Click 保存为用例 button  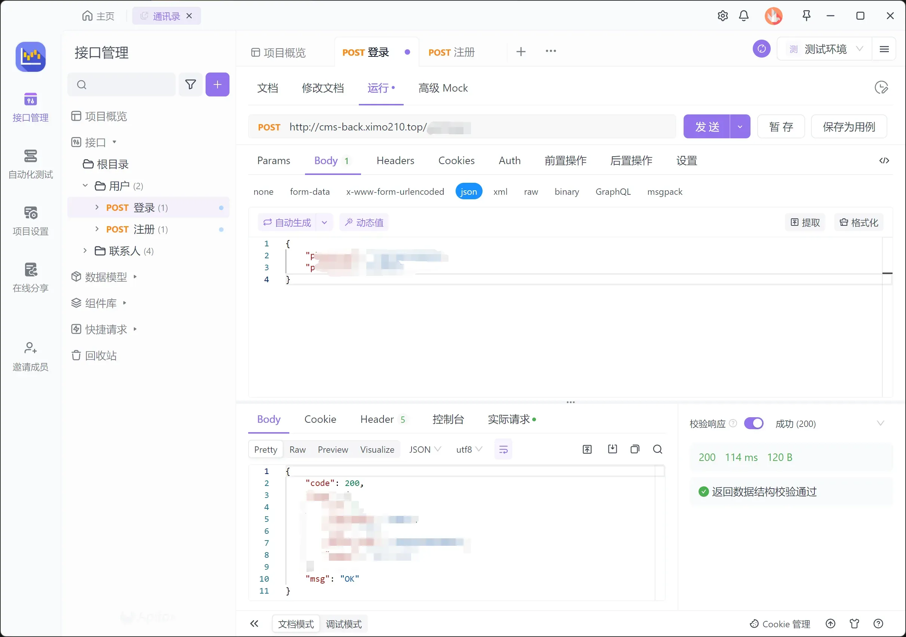point(849,127)
